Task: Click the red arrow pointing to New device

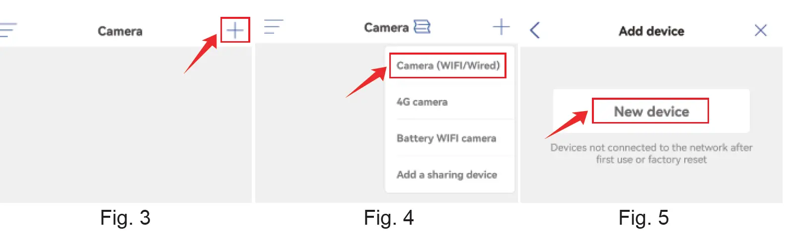Action: [x=567, y=124]
